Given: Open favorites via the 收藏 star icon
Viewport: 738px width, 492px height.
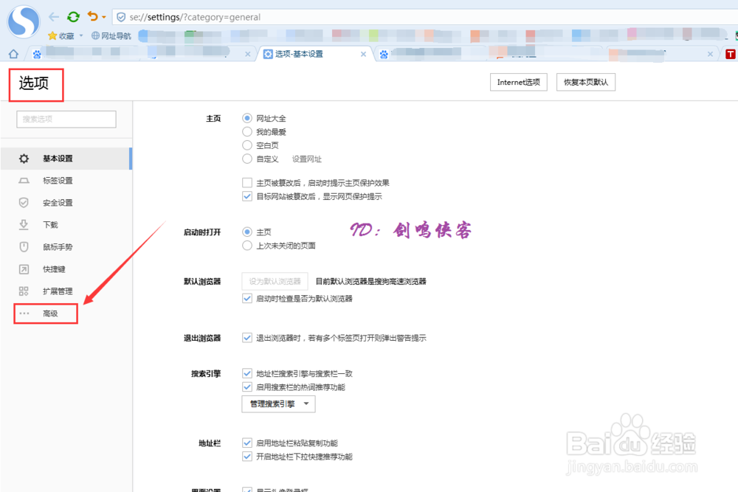Looking at the screenshot, I should coord(53,35).
